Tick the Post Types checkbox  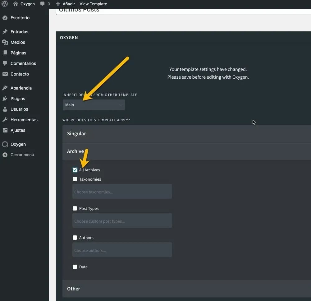click(75, 208)
